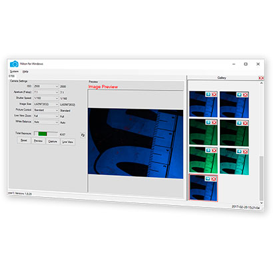Open the selected bottom thumbnail with its arrow icon
273x273 pixels.
click(208, 178)
